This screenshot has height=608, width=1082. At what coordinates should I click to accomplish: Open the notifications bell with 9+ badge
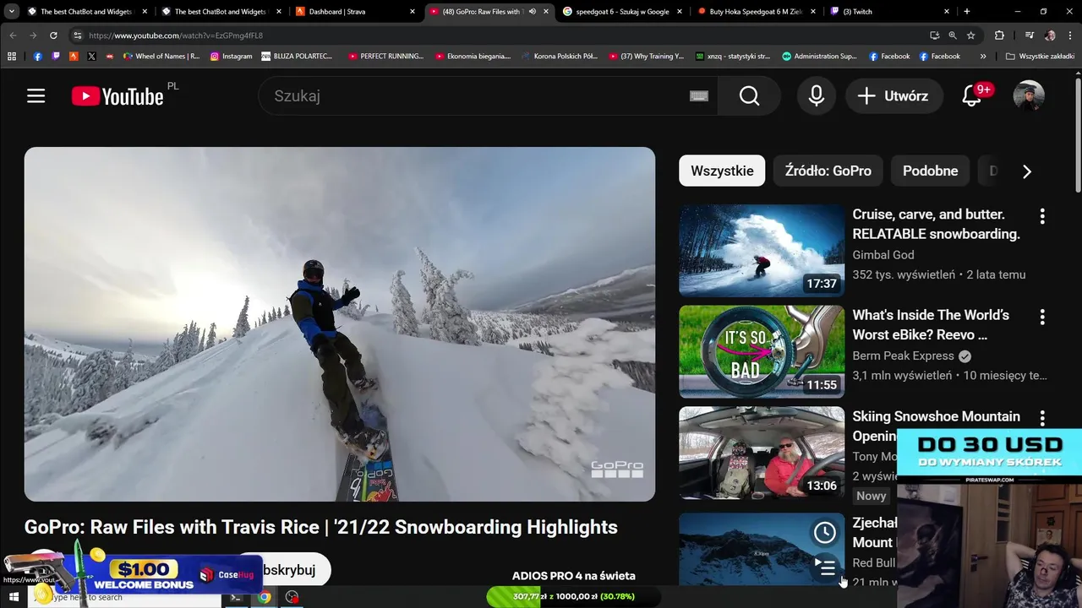point(972,96)
